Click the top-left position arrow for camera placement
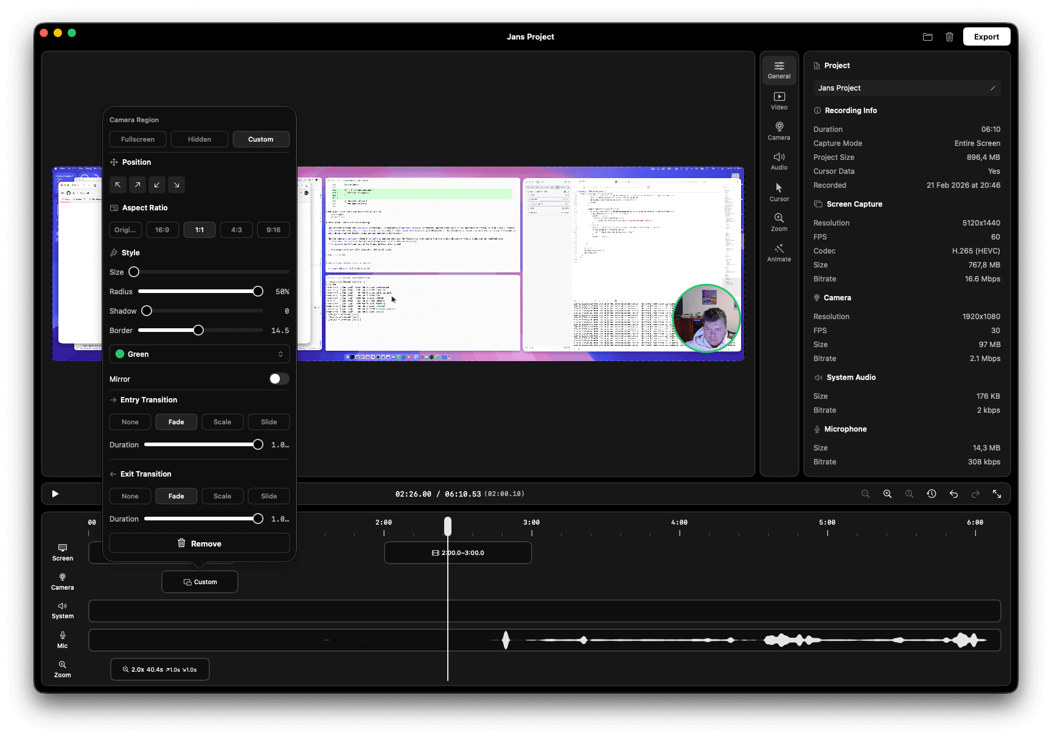The height and width of the screenshot is (738, 1052). (x=118, y=185)
